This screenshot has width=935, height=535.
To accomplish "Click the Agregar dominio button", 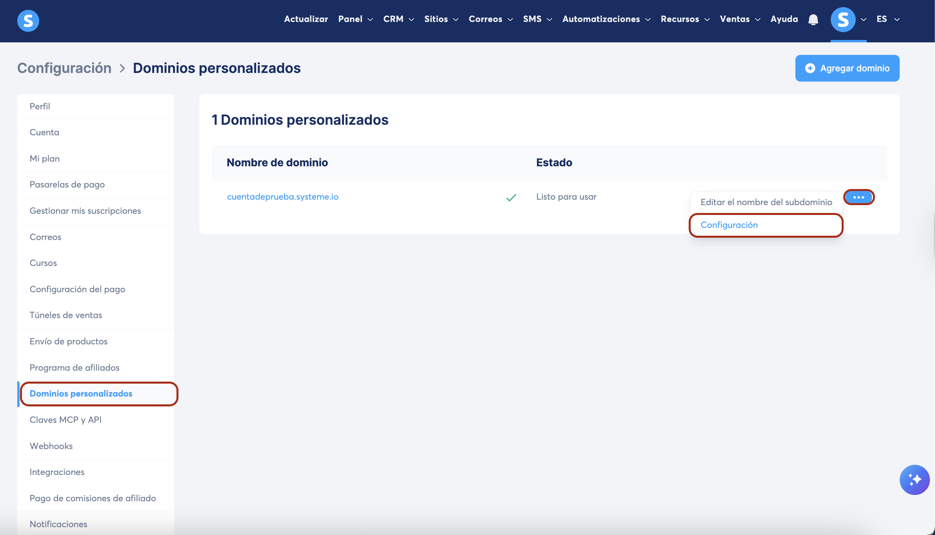I will [847, 68].
